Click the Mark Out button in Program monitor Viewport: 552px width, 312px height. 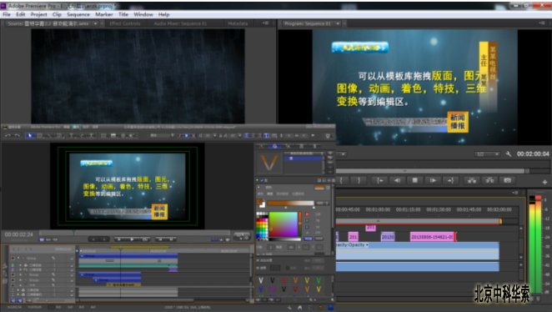coord(359,180)
